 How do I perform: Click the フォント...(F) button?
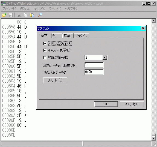pos(55,80)
